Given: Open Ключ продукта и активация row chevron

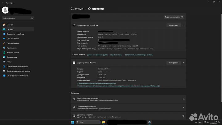Looking at the screenshot, I should pyautogui.click(x=183, y=99).
